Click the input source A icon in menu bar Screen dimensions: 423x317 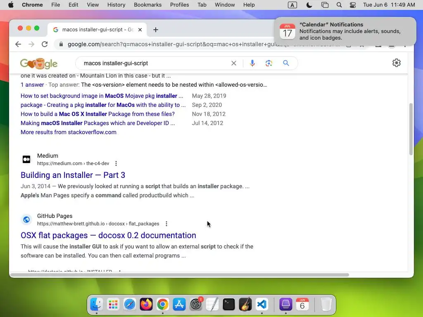[292, 5]
